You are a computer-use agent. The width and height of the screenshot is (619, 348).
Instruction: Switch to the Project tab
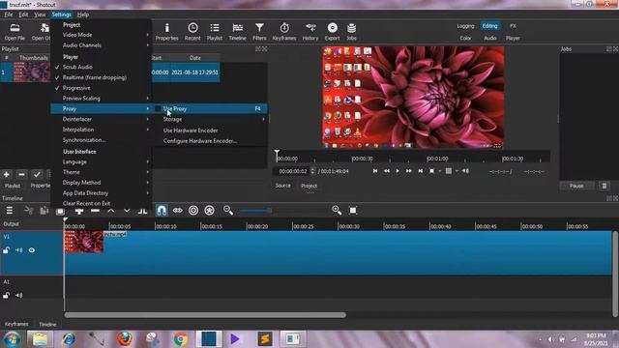[x=309, y=186]
